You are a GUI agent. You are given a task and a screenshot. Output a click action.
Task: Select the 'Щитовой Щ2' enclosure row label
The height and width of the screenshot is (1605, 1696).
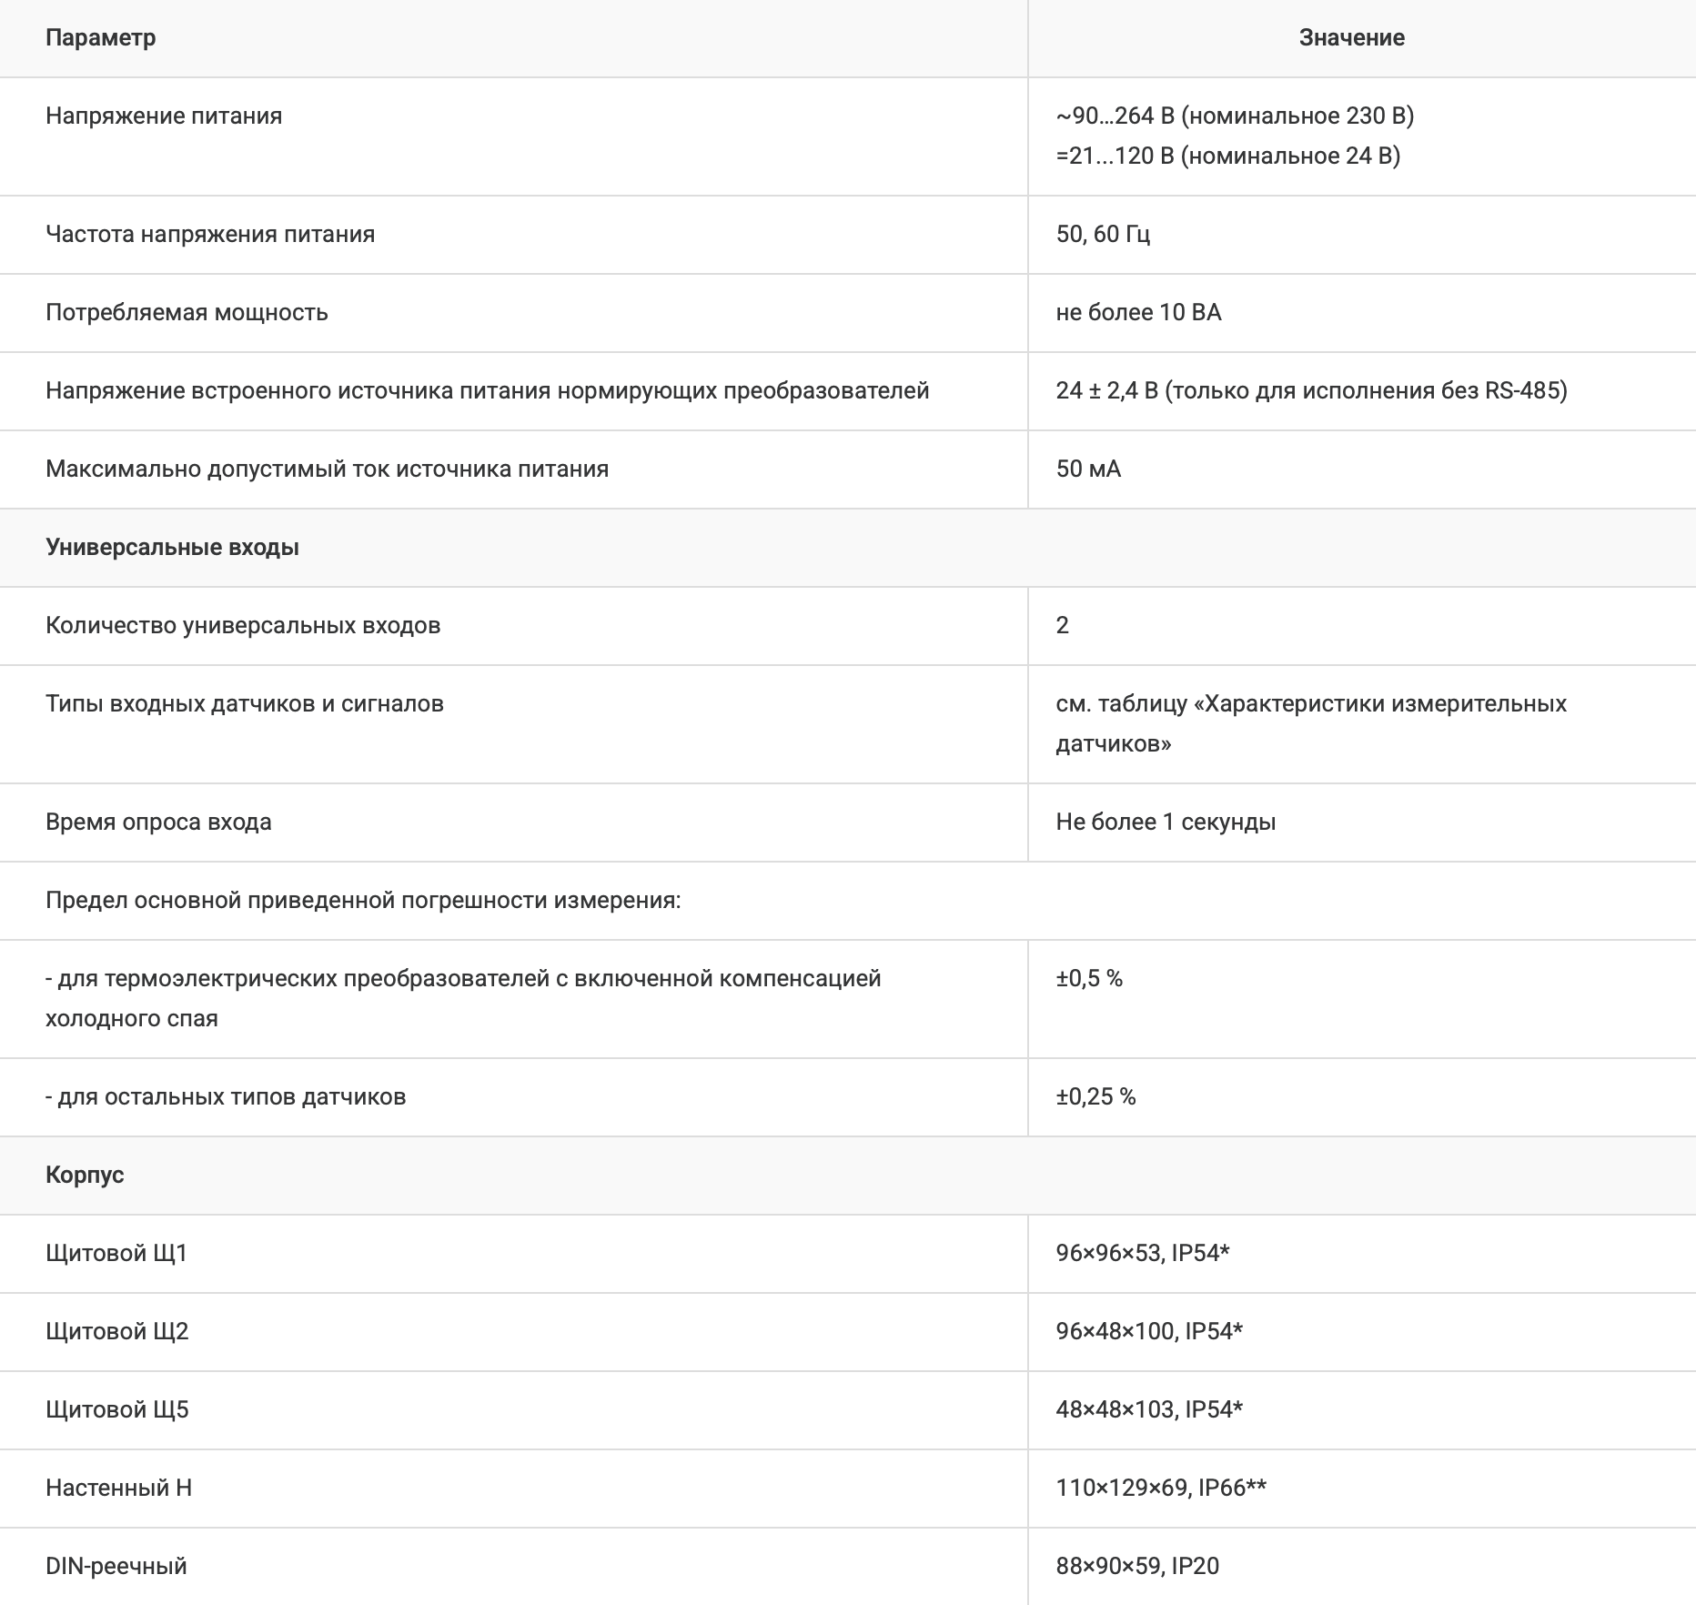(116, 1332)
